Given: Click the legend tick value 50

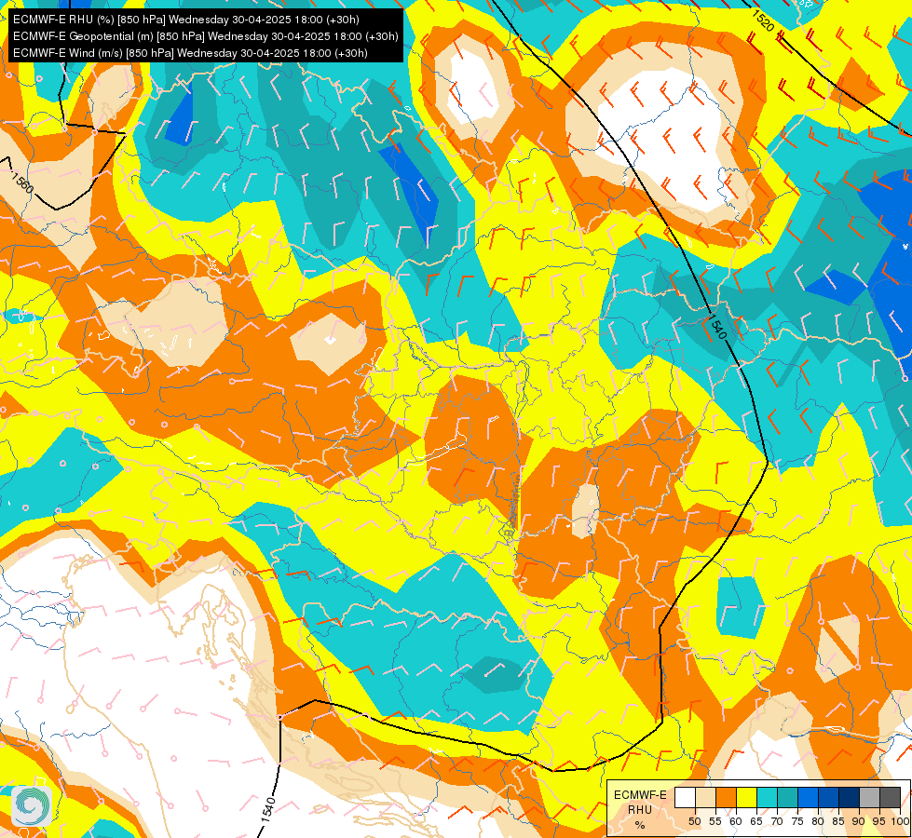Looking at the screenshot, I should click(694, 821).
